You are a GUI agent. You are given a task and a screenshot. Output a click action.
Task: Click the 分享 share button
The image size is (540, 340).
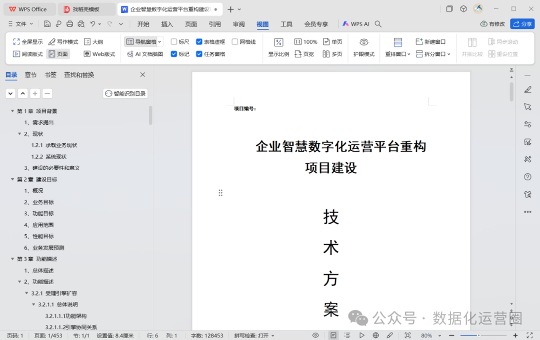[x=522, y=24]
